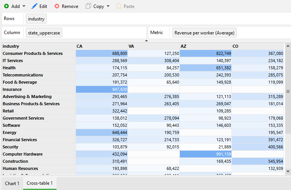Select the Consumer Products & Services row label

(x=39, y=53)
